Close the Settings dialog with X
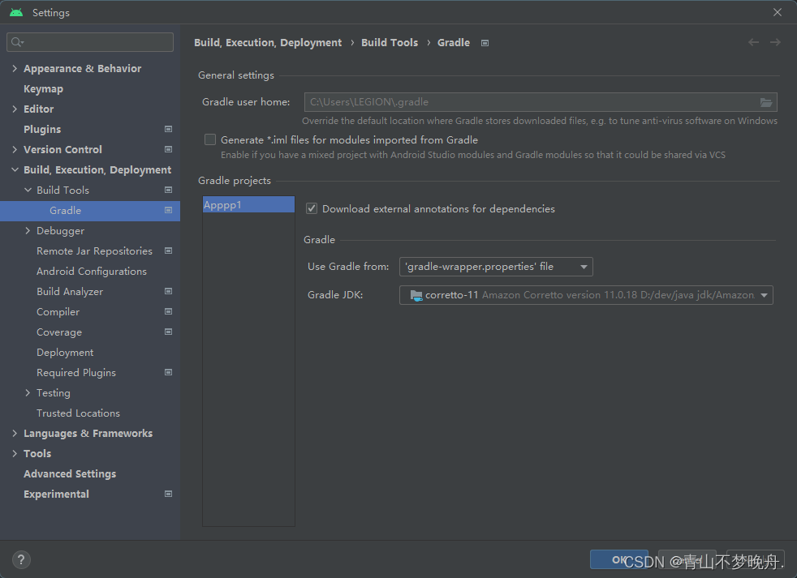This screenshot has height=578, width=797. (778, 12)
